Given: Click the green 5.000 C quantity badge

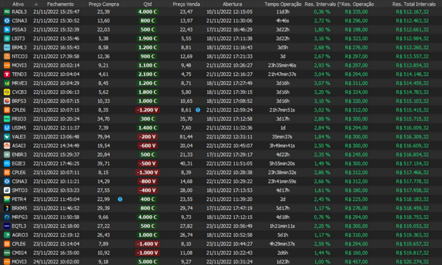Looking at the screenshot, I should [147, 262].
